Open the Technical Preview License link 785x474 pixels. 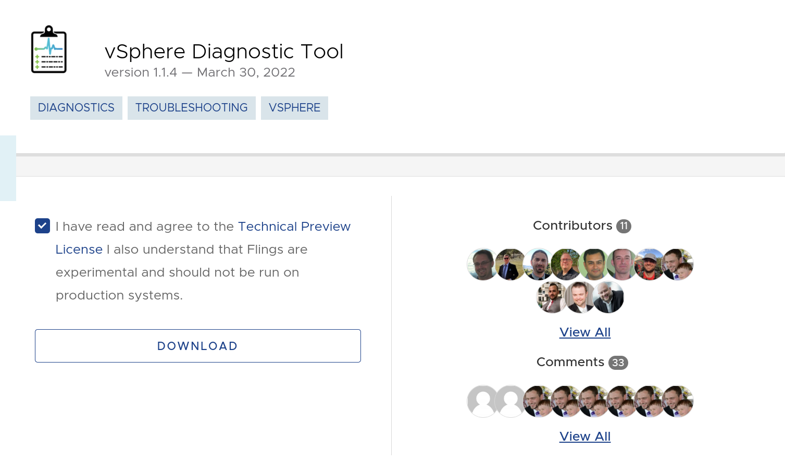[294, 227]
